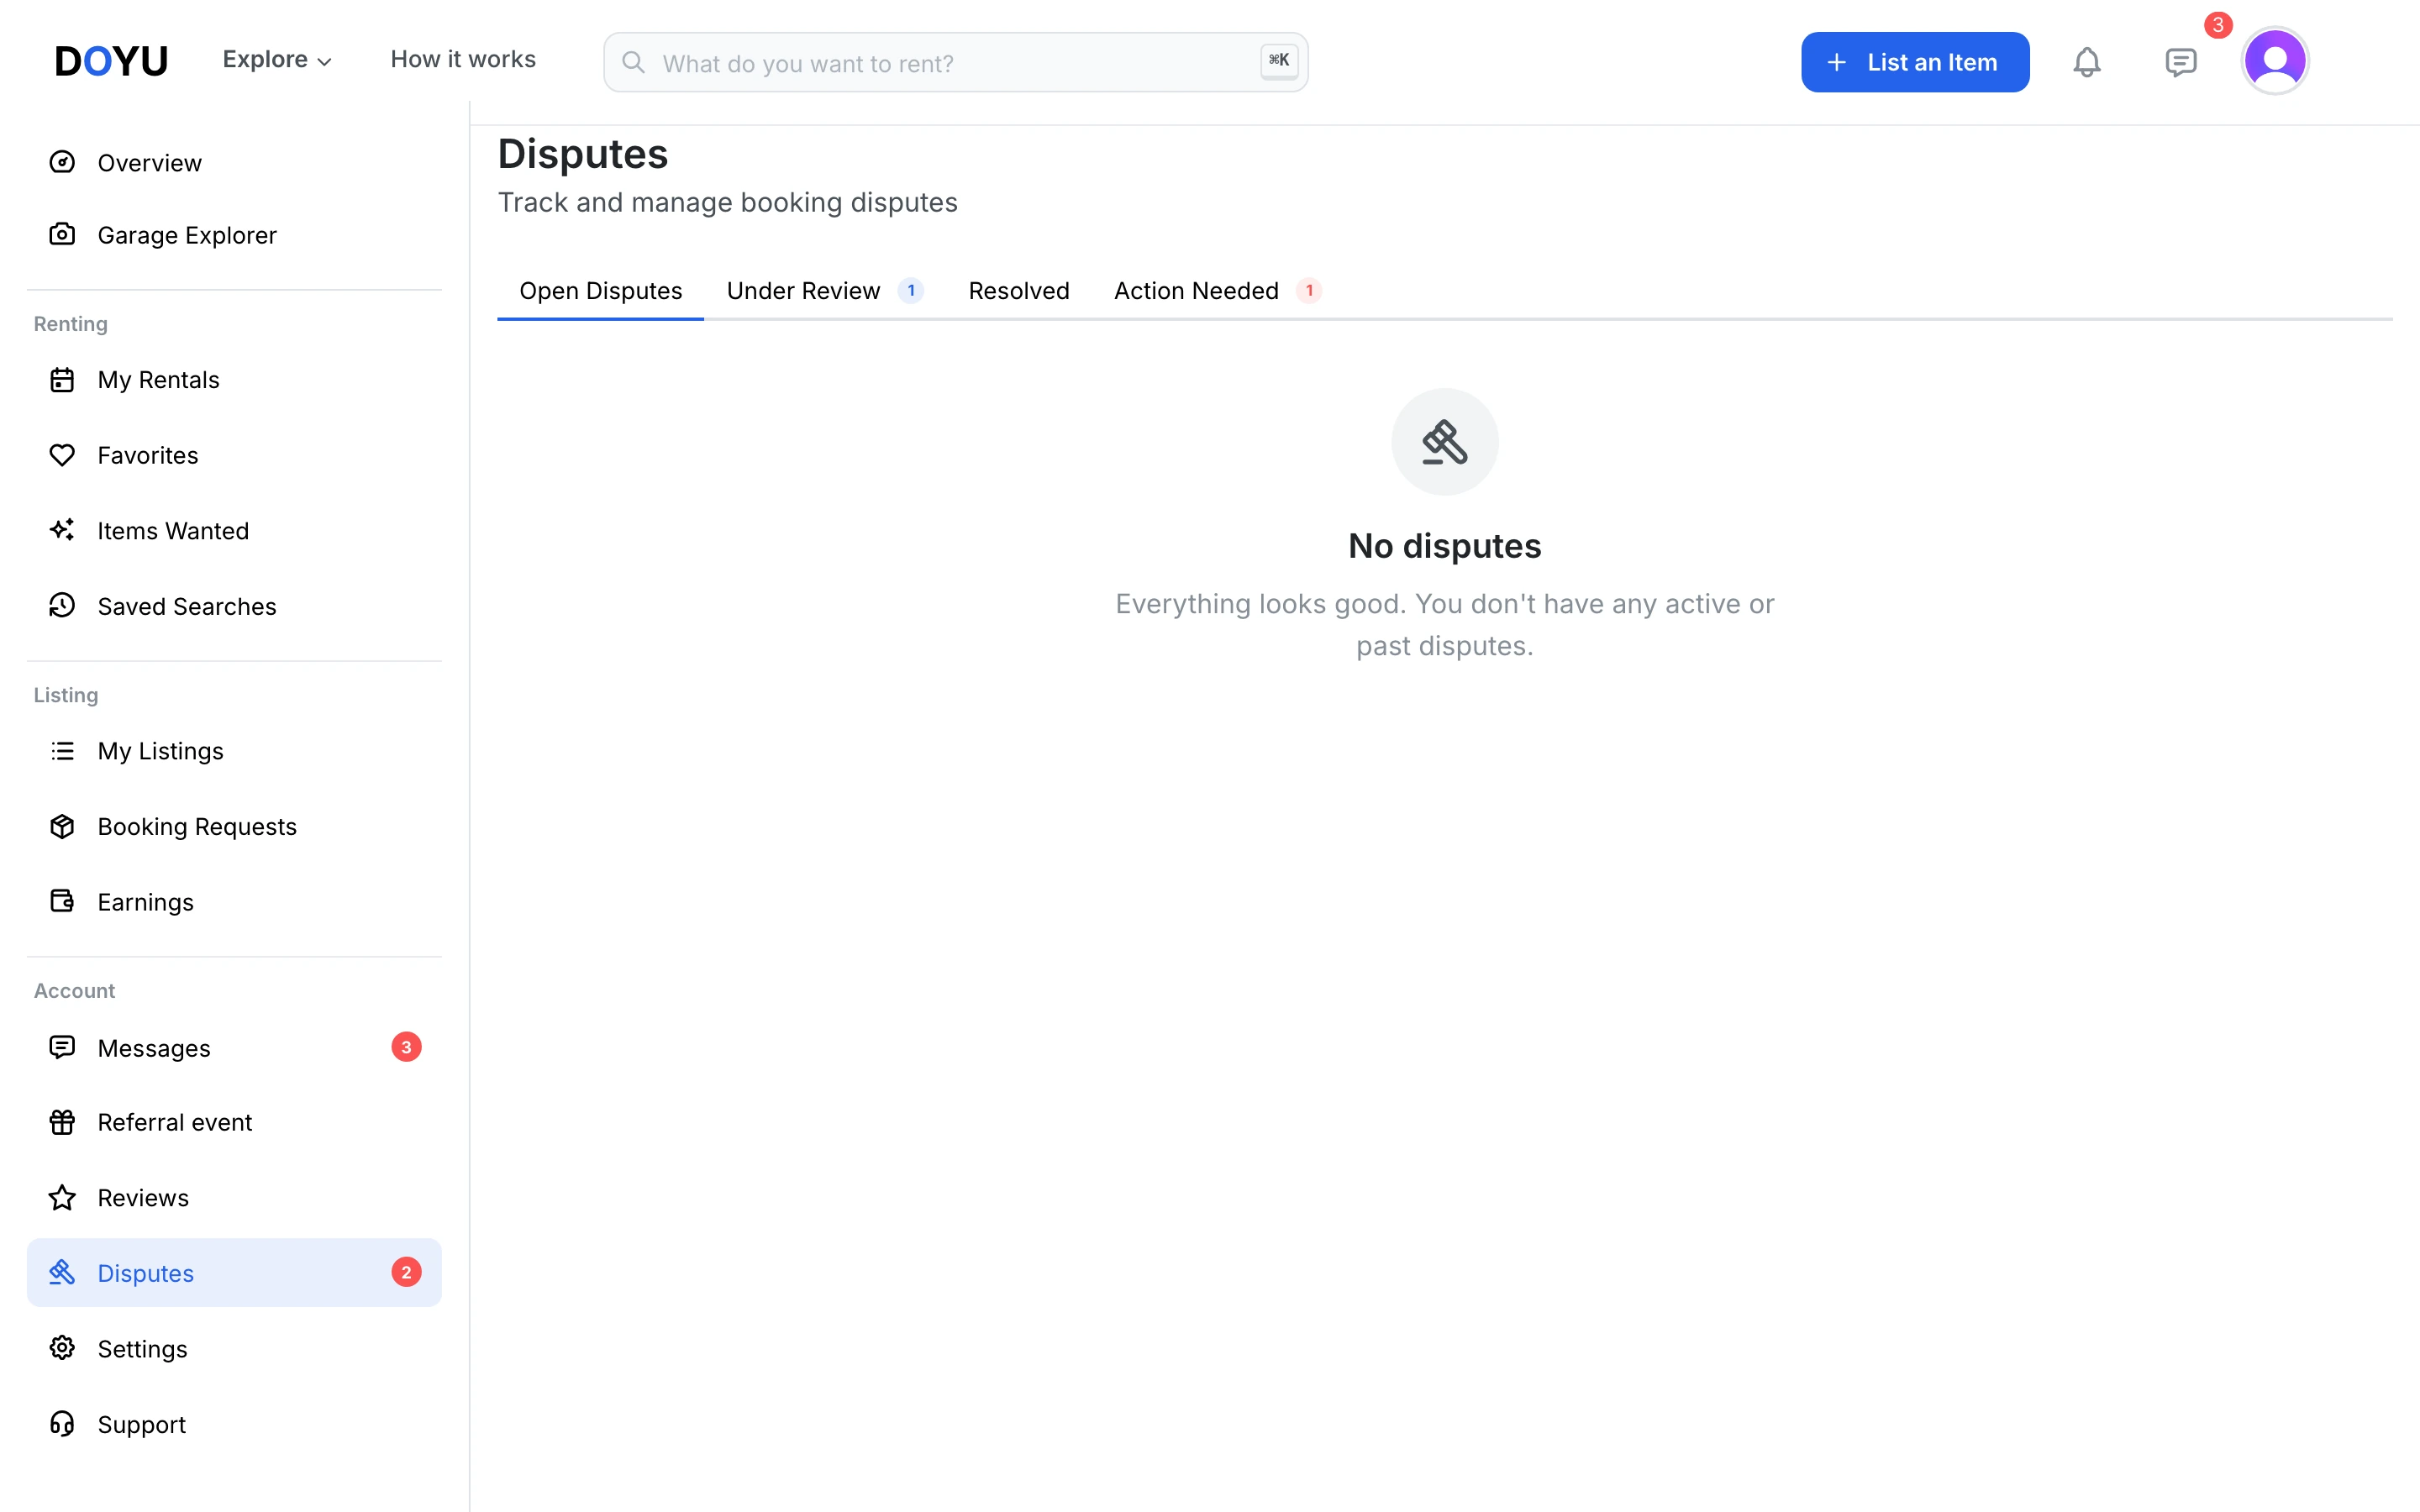The image size is (2420, 1512).
Task: Switch to the Under Review tab
Action: [x=824, y=291]
